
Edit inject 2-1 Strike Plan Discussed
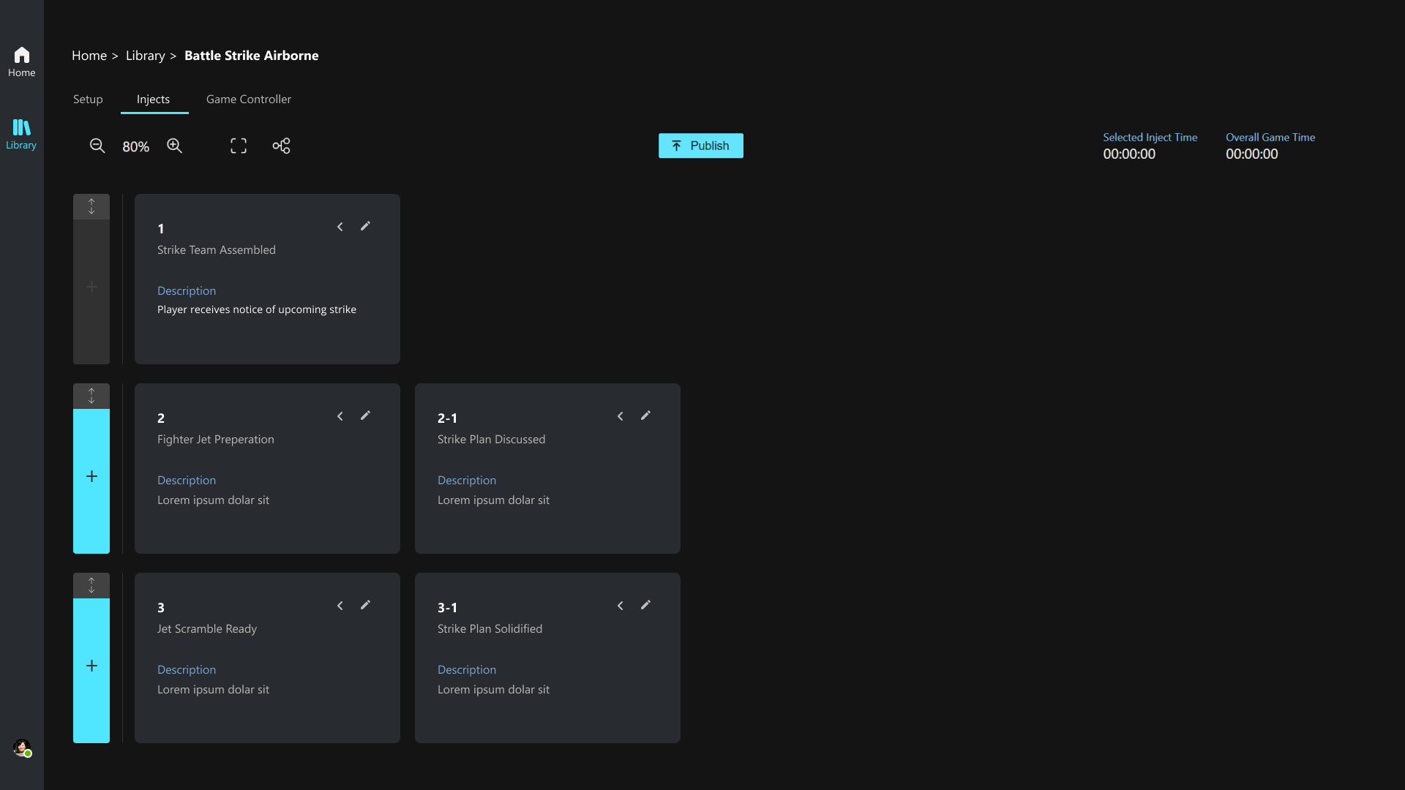tap(645, 415)
